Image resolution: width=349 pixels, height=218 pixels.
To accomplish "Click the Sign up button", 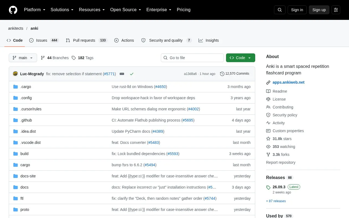I will [319, 10].
